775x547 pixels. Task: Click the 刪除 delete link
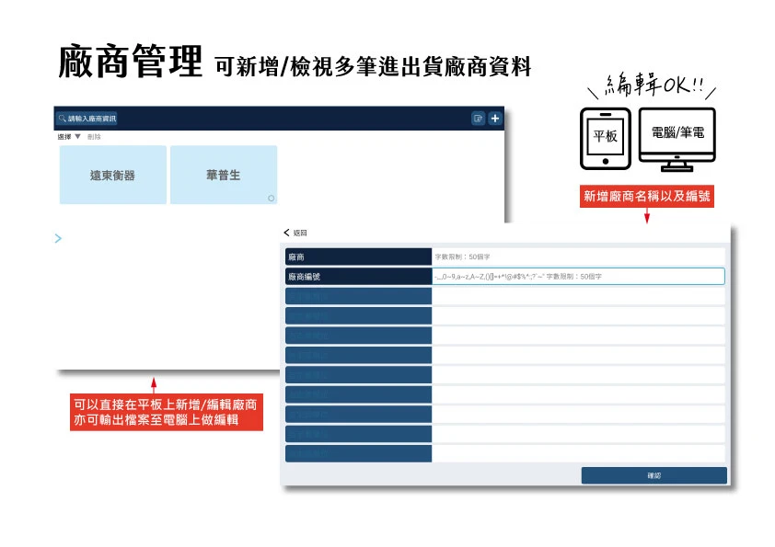[94, 137]
